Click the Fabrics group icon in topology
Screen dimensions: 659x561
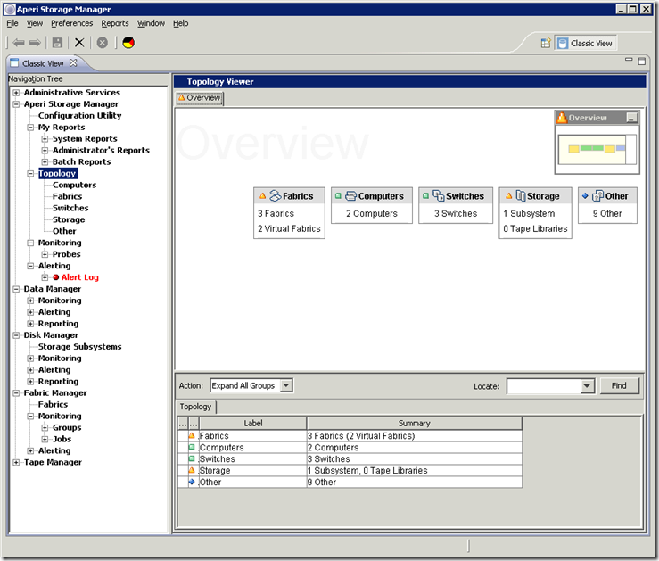click(x=276, y=195)
